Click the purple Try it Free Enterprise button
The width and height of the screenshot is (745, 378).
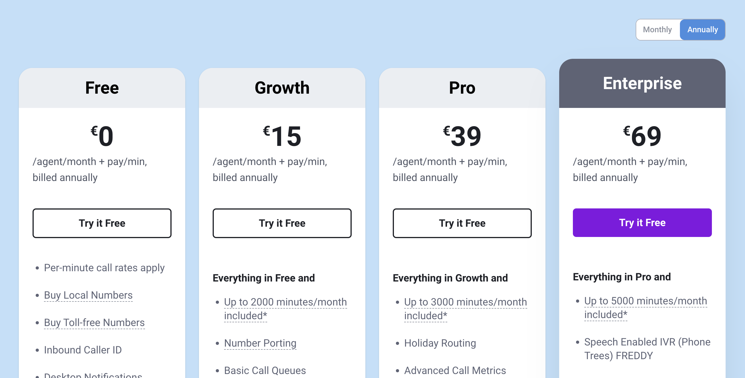[642, 223]
